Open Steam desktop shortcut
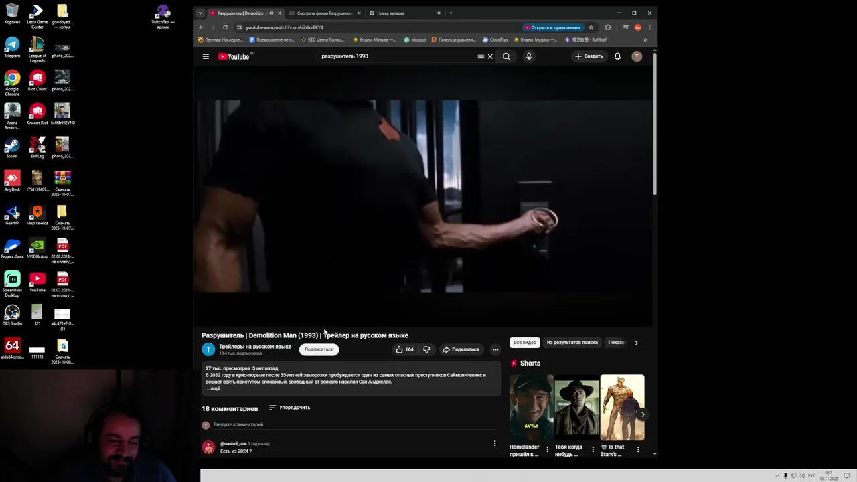The image size is (857, 482). [12, 148]
